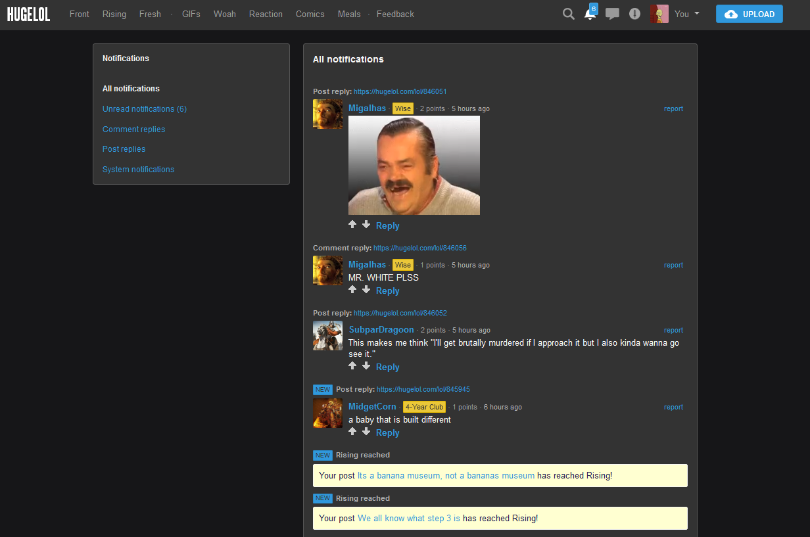
Task: Click the HUGELOL logo
Action: click(x=28, y=14)
